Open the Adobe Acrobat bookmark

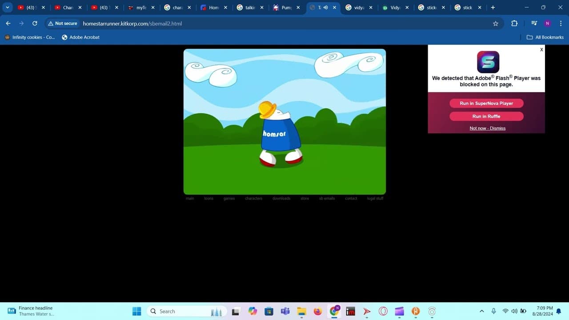point(80,37)
